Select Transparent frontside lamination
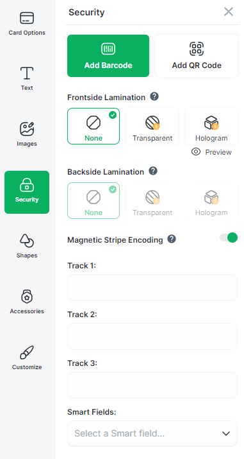244x459 pixels. coord(152,126)
